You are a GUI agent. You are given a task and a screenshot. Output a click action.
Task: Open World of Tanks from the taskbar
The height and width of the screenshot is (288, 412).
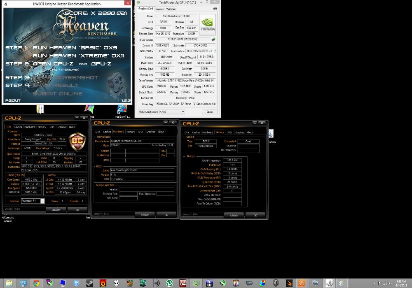(276, 283)
